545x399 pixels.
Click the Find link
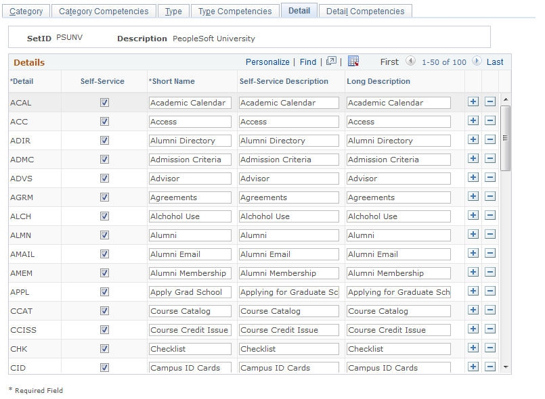click(x=308, y=62)
